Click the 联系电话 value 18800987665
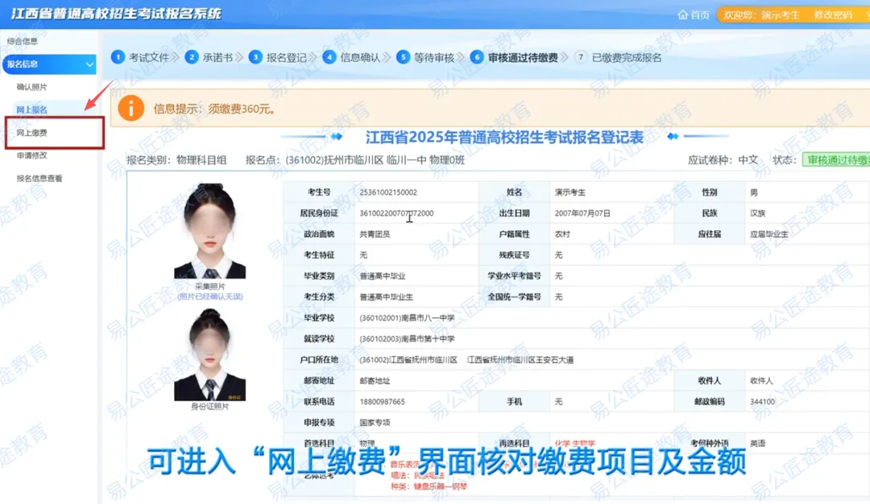870x504 pixels. pos(383,402)
